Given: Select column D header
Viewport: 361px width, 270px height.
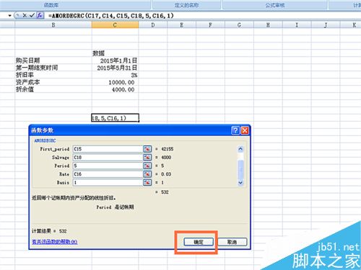Looking at the screenshot, I should point(153,25).
